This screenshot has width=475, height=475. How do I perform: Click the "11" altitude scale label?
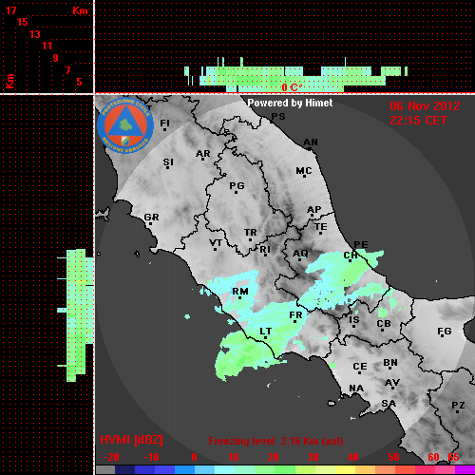pos(47,46)
